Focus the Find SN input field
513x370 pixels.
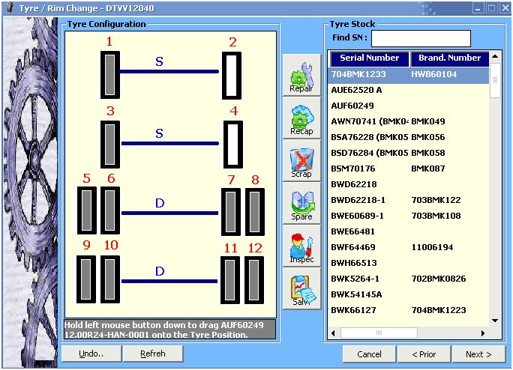click(x=421, y=38)
